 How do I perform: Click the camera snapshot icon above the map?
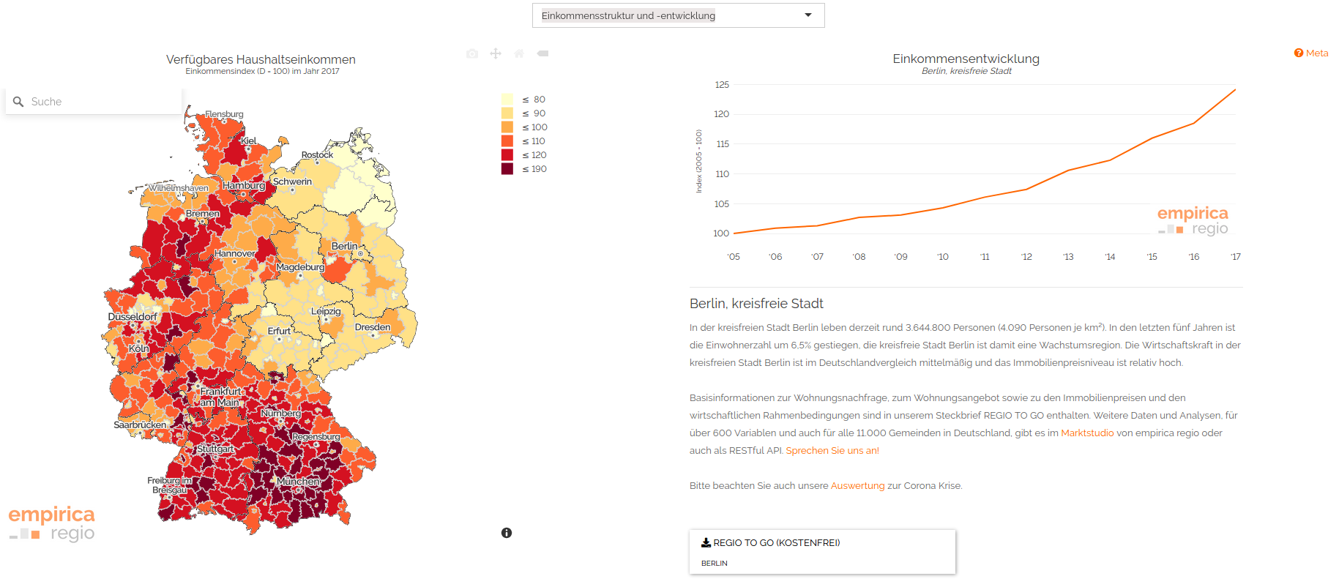click(472, 53)
